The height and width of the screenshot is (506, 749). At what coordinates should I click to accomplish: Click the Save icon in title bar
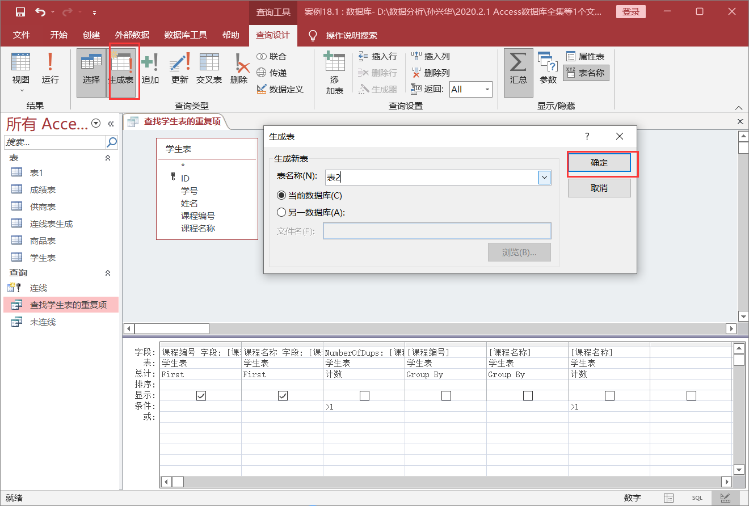click(20, 11)
